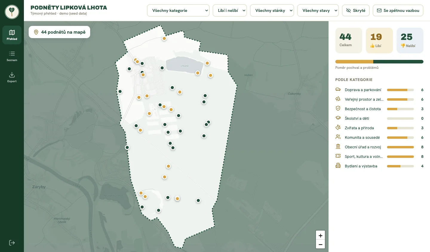Viewport: 430px width, 252px height.
Task: Open the Všechny stánky dropdown
Action: [272, 10]
